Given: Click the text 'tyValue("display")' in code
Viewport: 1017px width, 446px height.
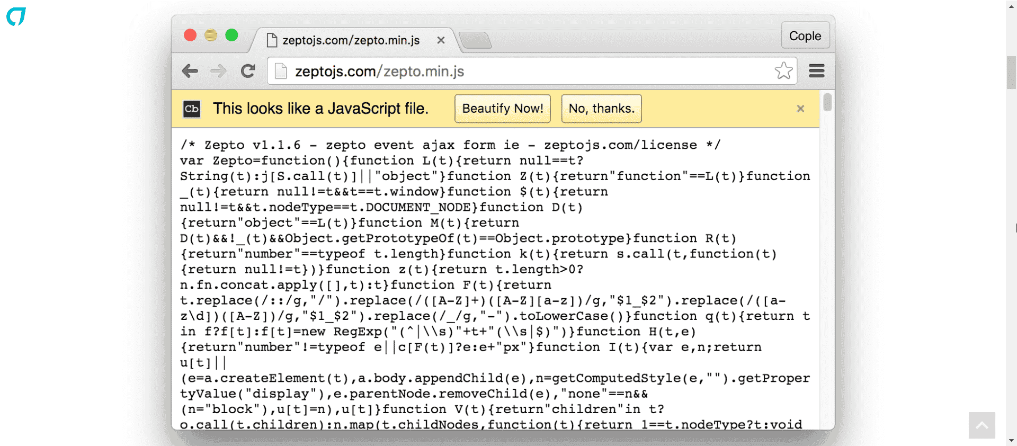Looking at the screenshot, I should tap(248, 394).
